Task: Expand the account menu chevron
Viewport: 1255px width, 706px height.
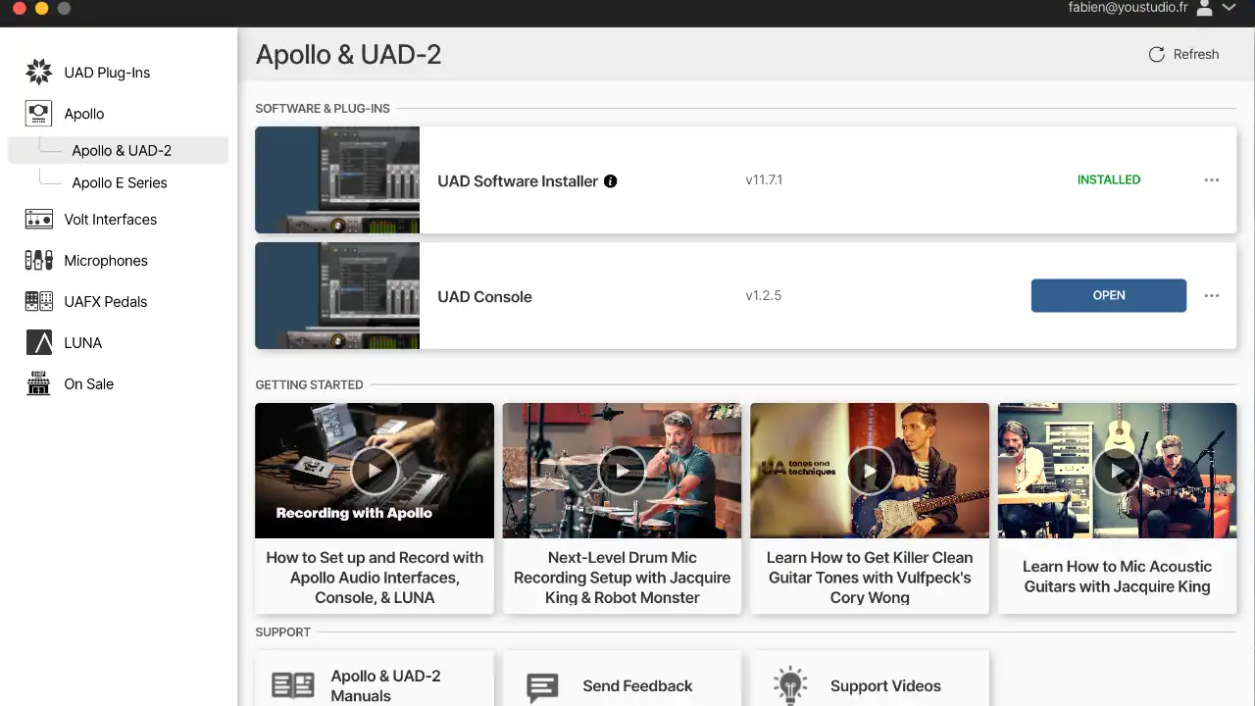Action: click(x=1229, y=8)
